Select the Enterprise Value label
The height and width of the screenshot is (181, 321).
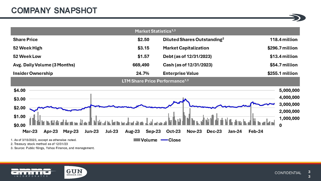(181, 73)
